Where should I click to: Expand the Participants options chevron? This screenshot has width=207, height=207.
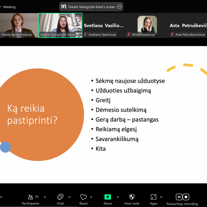click(x=45, y=197)
